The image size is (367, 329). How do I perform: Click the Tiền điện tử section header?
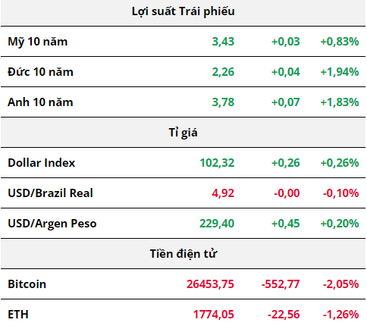pos(183,254)
